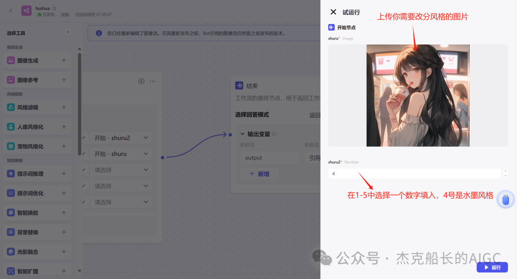Click the 输出变量 info icon
The height and width of the screenshot is (279, 517).
tap(274, 134)
